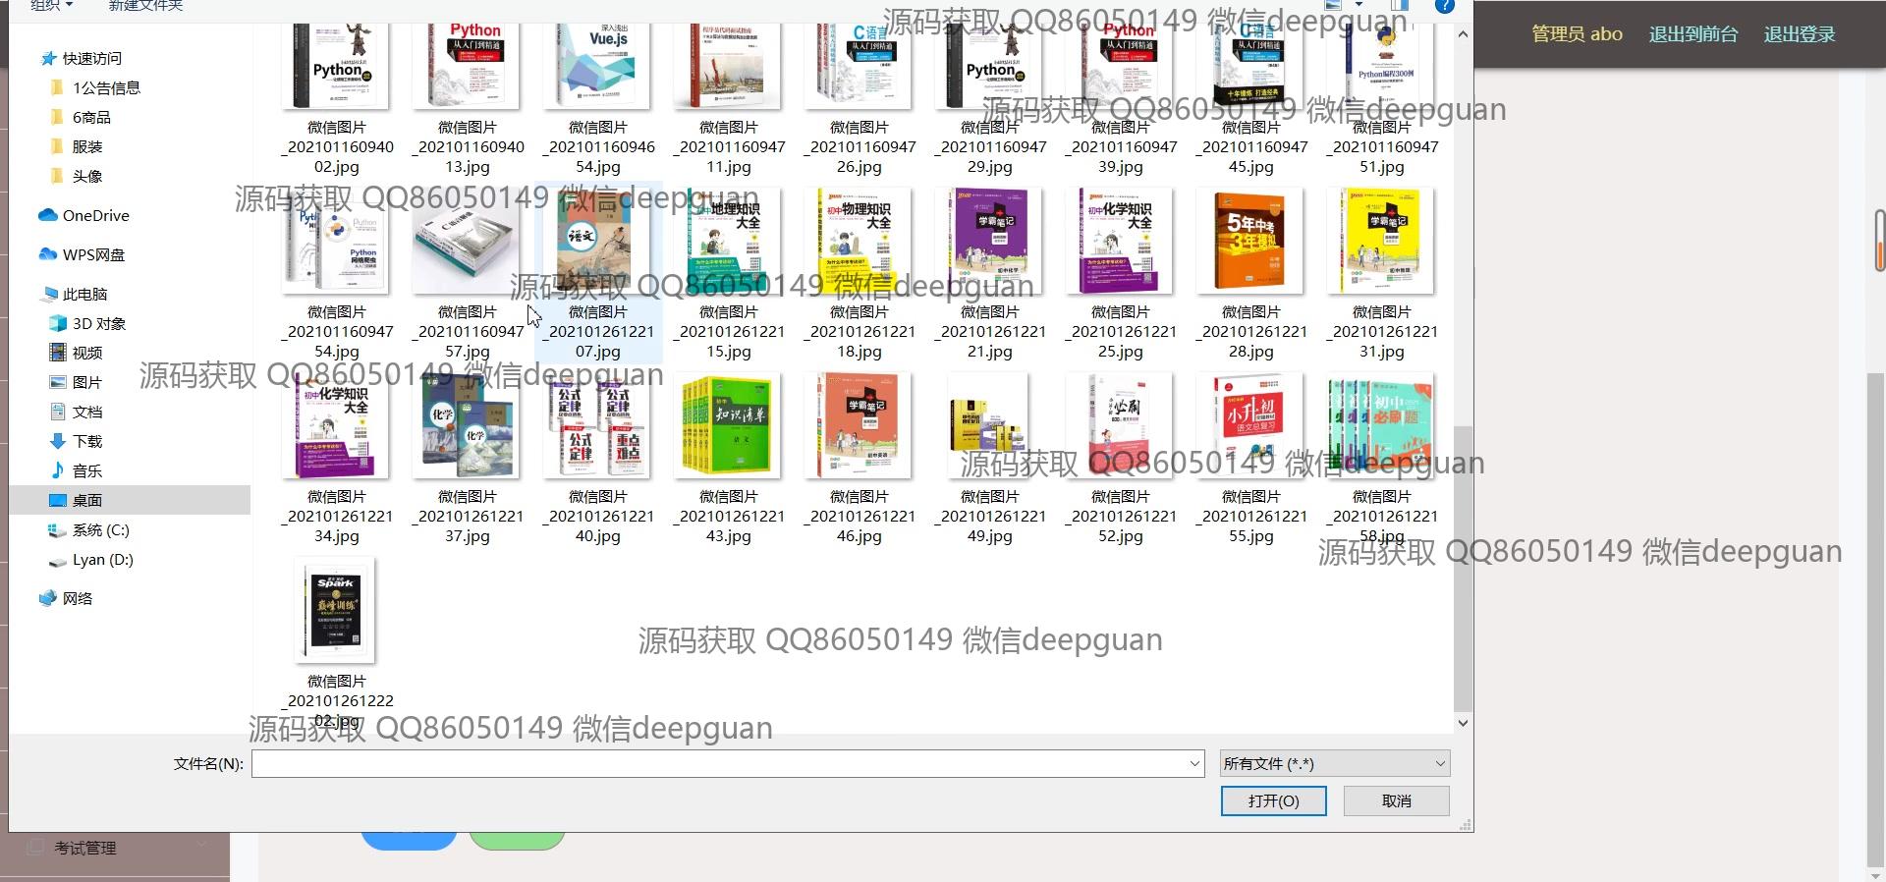
Task: Select 知识清单 image 微信图片_20210126122143.jpg
Action: click(x=729, y=458)
